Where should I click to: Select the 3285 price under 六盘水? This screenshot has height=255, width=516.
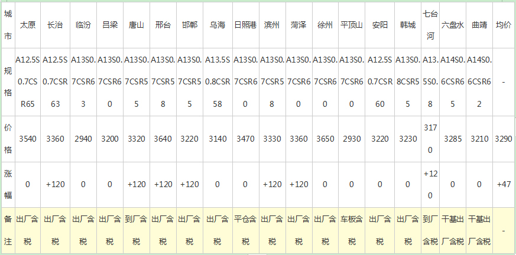coord(453,139)
